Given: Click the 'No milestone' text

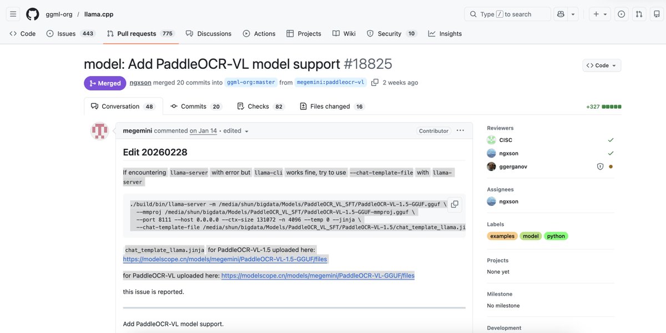Looking at the screenshot, I should tap(503, 306).
